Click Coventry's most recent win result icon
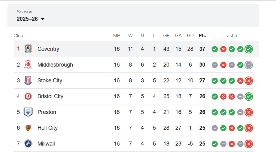 249,49
